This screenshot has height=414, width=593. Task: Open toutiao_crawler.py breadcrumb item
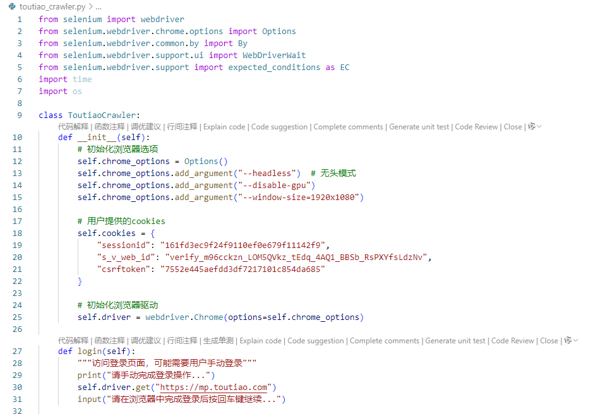point(52,6)
